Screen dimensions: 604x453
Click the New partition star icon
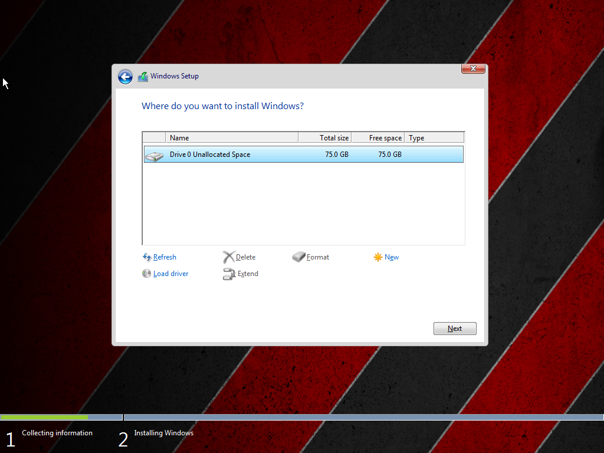[x=378, y=257]
